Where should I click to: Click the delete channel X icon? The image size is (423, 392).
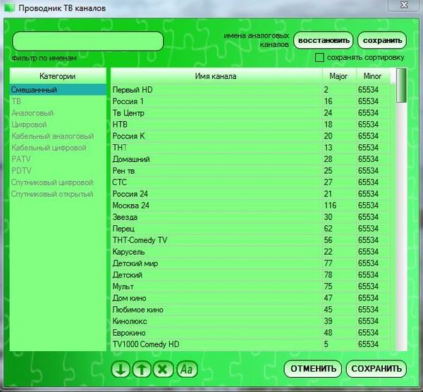[x=164, y=369]
